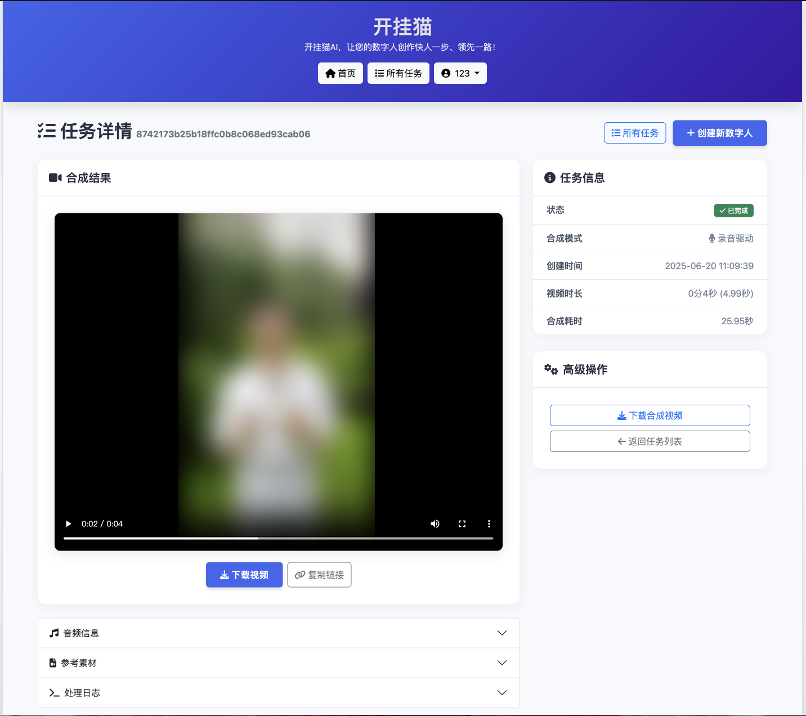Open the video player's three-dot options menu

(489, 523)
